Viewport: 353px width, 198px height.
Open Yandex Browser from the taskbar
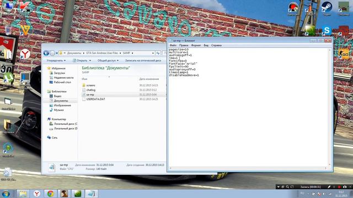[37, 194]
